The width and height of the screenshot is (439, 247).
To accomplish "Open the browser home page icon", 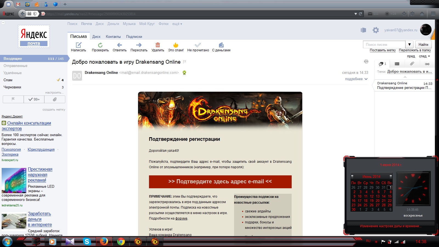I will click(x=422, y=14).
